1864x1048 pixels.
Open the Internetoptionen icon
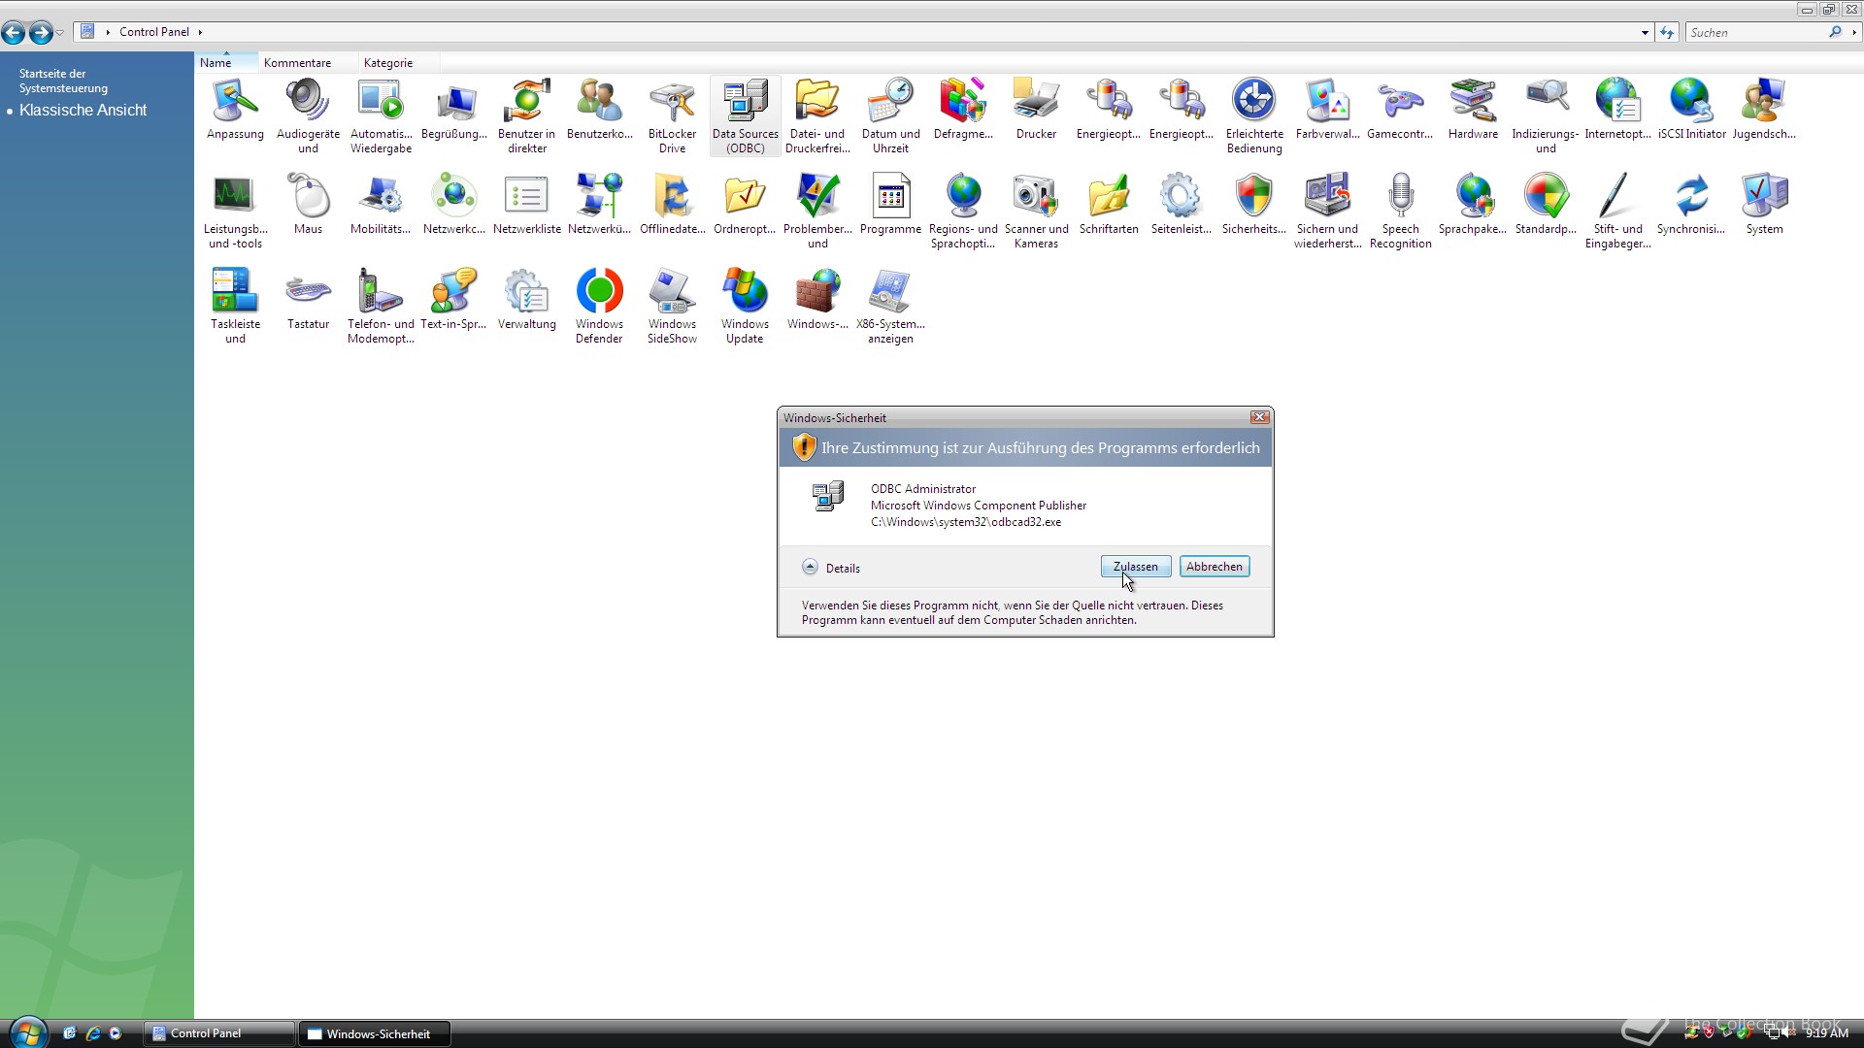pos(1617,110)
